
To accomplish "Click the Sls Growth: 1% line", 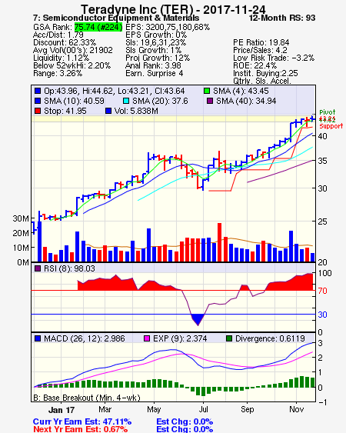I will click(x=153, y=50).
